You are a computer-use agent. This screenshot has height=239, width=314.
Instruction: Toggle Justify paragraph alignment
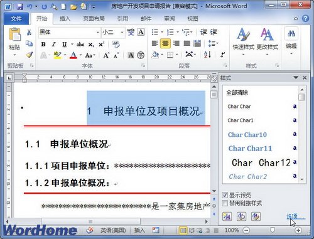pyautogui.click(x=187, y=43)
